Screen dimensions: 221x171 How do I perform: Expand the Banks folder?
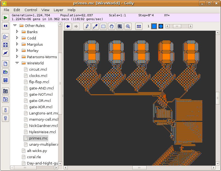[x=17, y=32]
